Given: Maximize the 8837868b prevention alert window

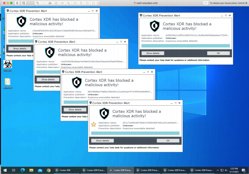Looking at the screenshot, I should [148, 72].
